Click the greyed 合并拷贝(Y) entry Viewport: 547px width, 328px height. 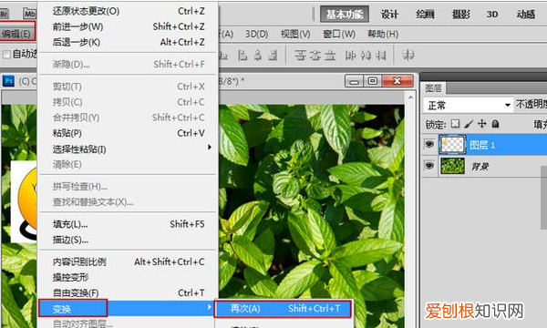pos(128,118)
